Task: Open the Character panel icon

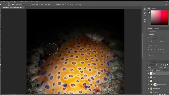Action: (145, 19)
